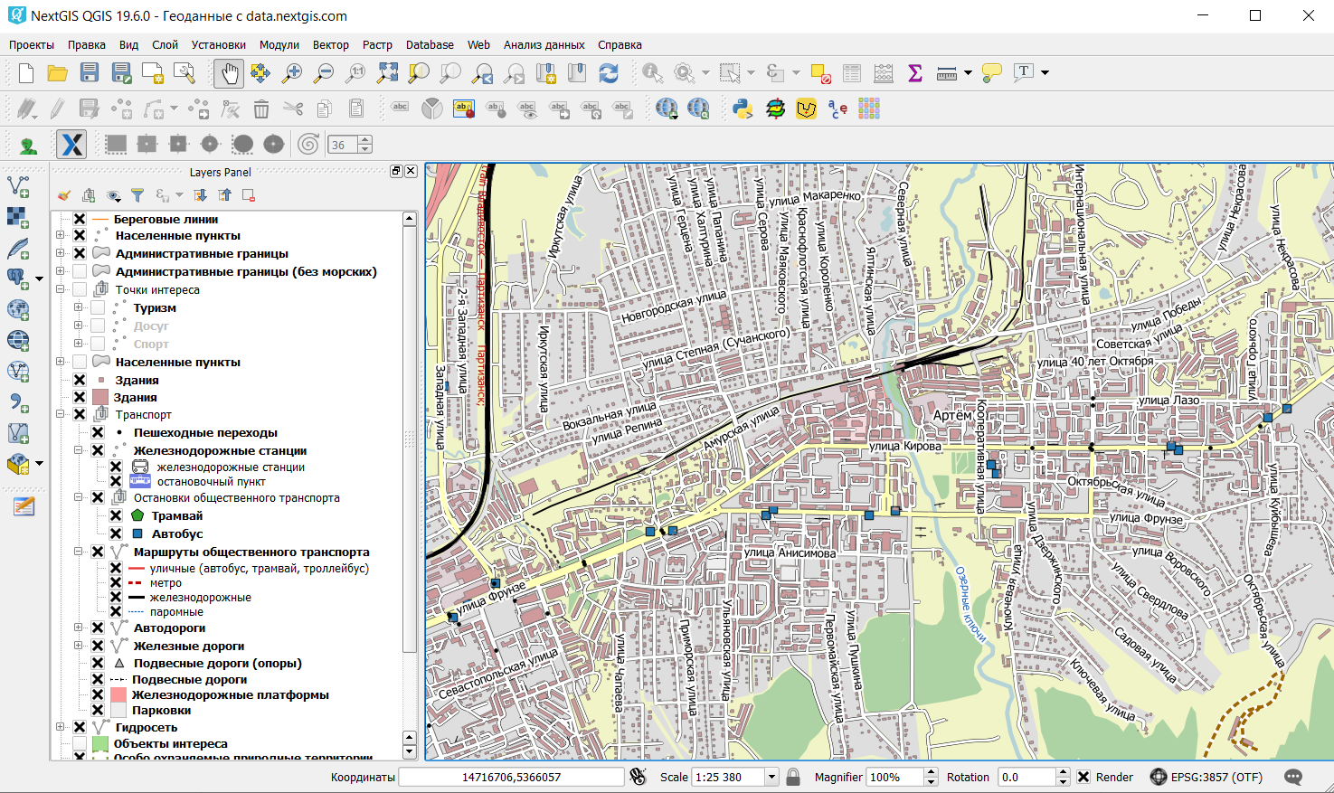The height and width of the screenshot is (793, 1334).
Task: Select the Pan Map hand tool
Action: (x=229, y=73)
